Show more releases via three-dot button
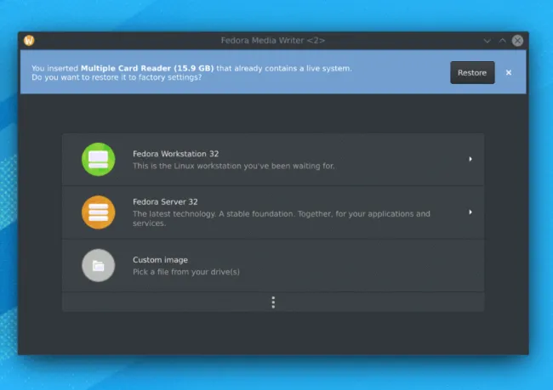553x390 pixels. tap(273, 302)
